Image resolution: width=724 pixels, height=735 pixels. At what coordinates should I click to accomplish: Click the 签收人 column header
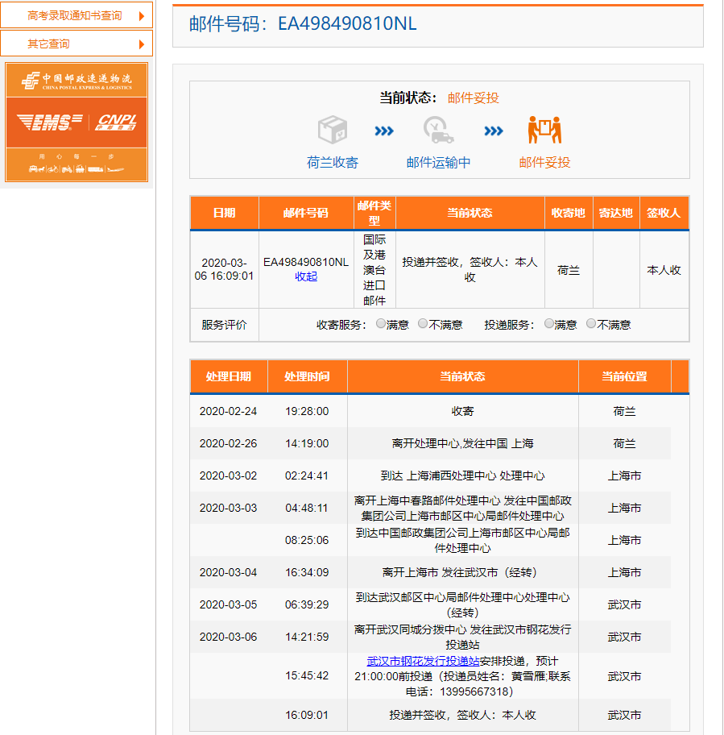664,213
